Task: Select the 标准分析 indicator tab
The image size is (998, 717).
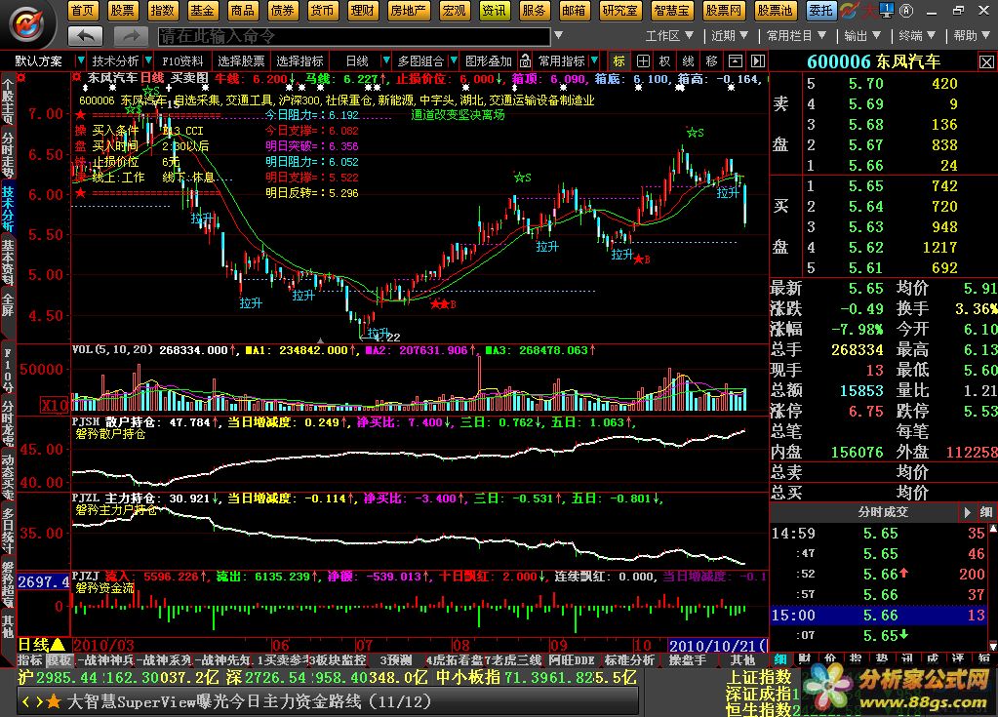Action: point(629,660)
